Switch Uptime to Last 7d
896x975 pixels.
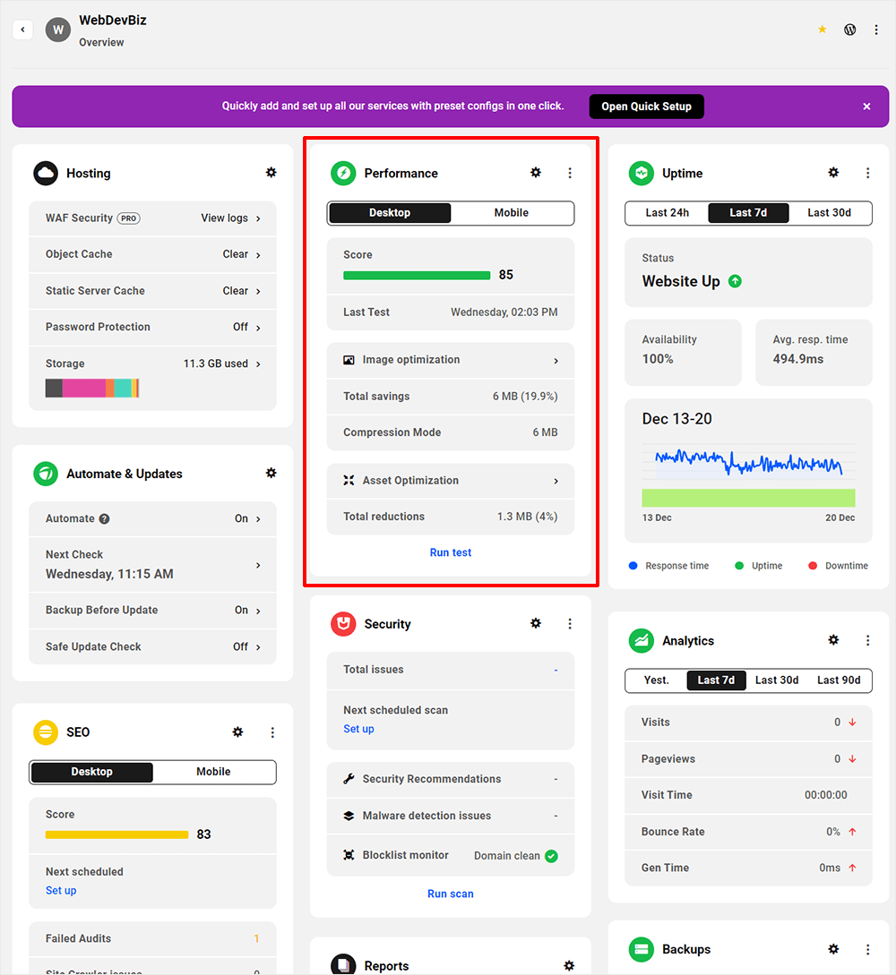coord(748,213)
